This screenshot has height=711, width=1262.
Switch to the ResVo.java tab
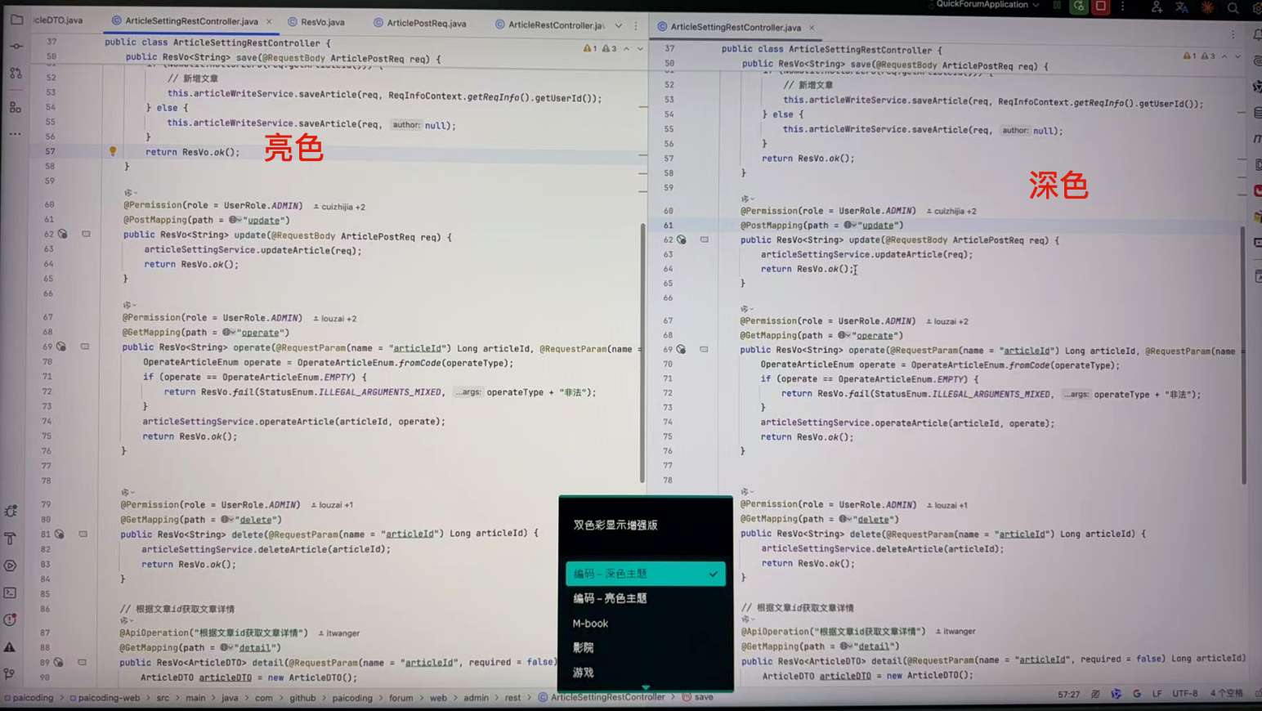[x=322, y=22]
